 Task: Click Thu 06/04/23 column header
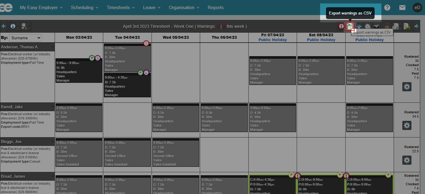224,37
